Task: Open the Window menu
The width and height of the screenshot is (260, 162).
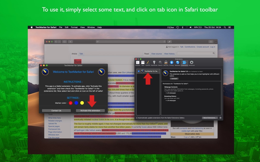Action: tap(91, 27)
